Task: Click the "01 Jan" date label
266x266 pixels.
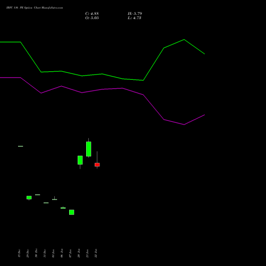Action: [x=53, y=253]
